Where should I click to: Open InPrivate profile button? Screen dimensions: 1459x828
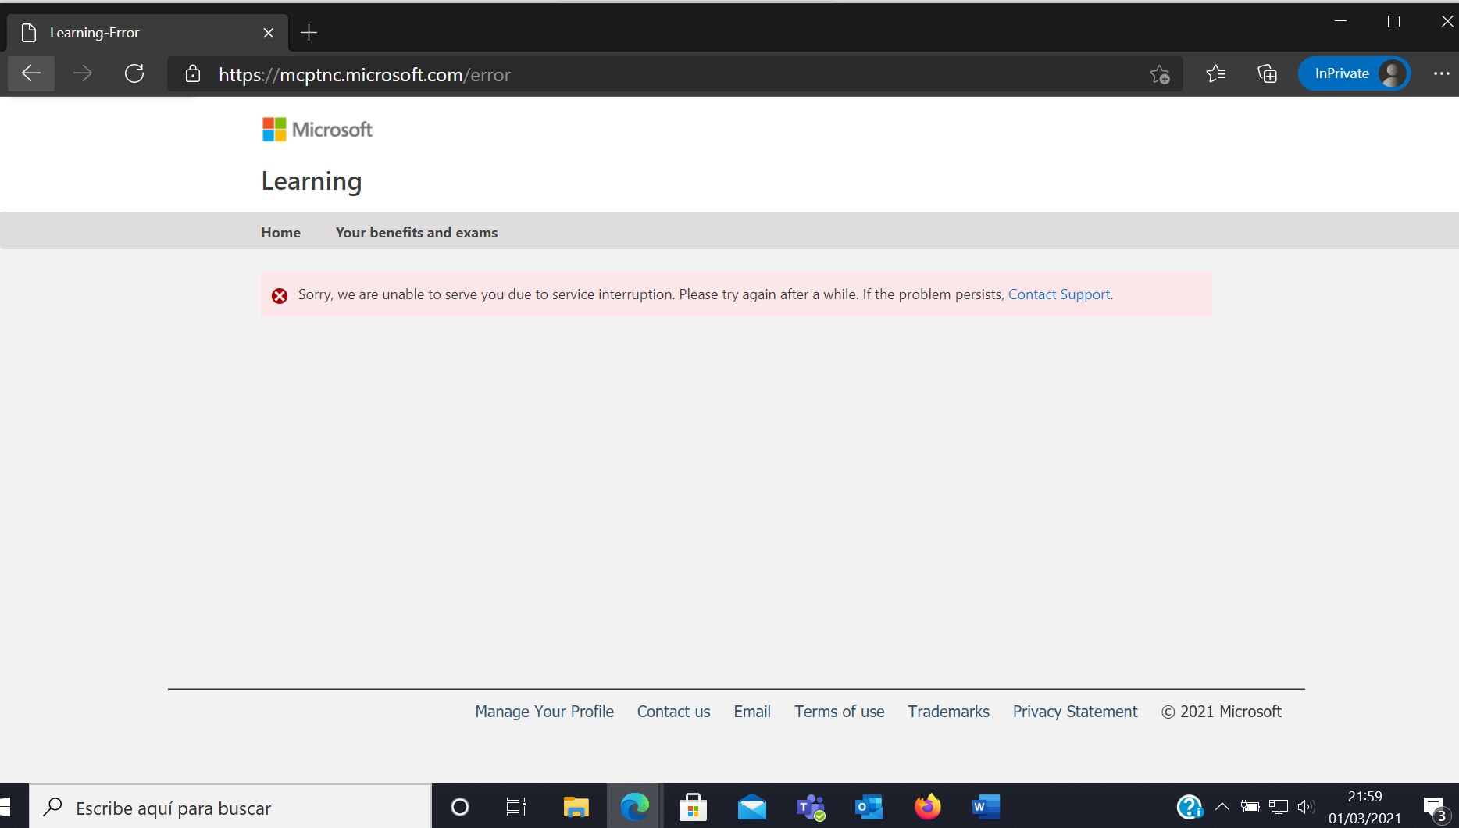(x=1354, y=73)
